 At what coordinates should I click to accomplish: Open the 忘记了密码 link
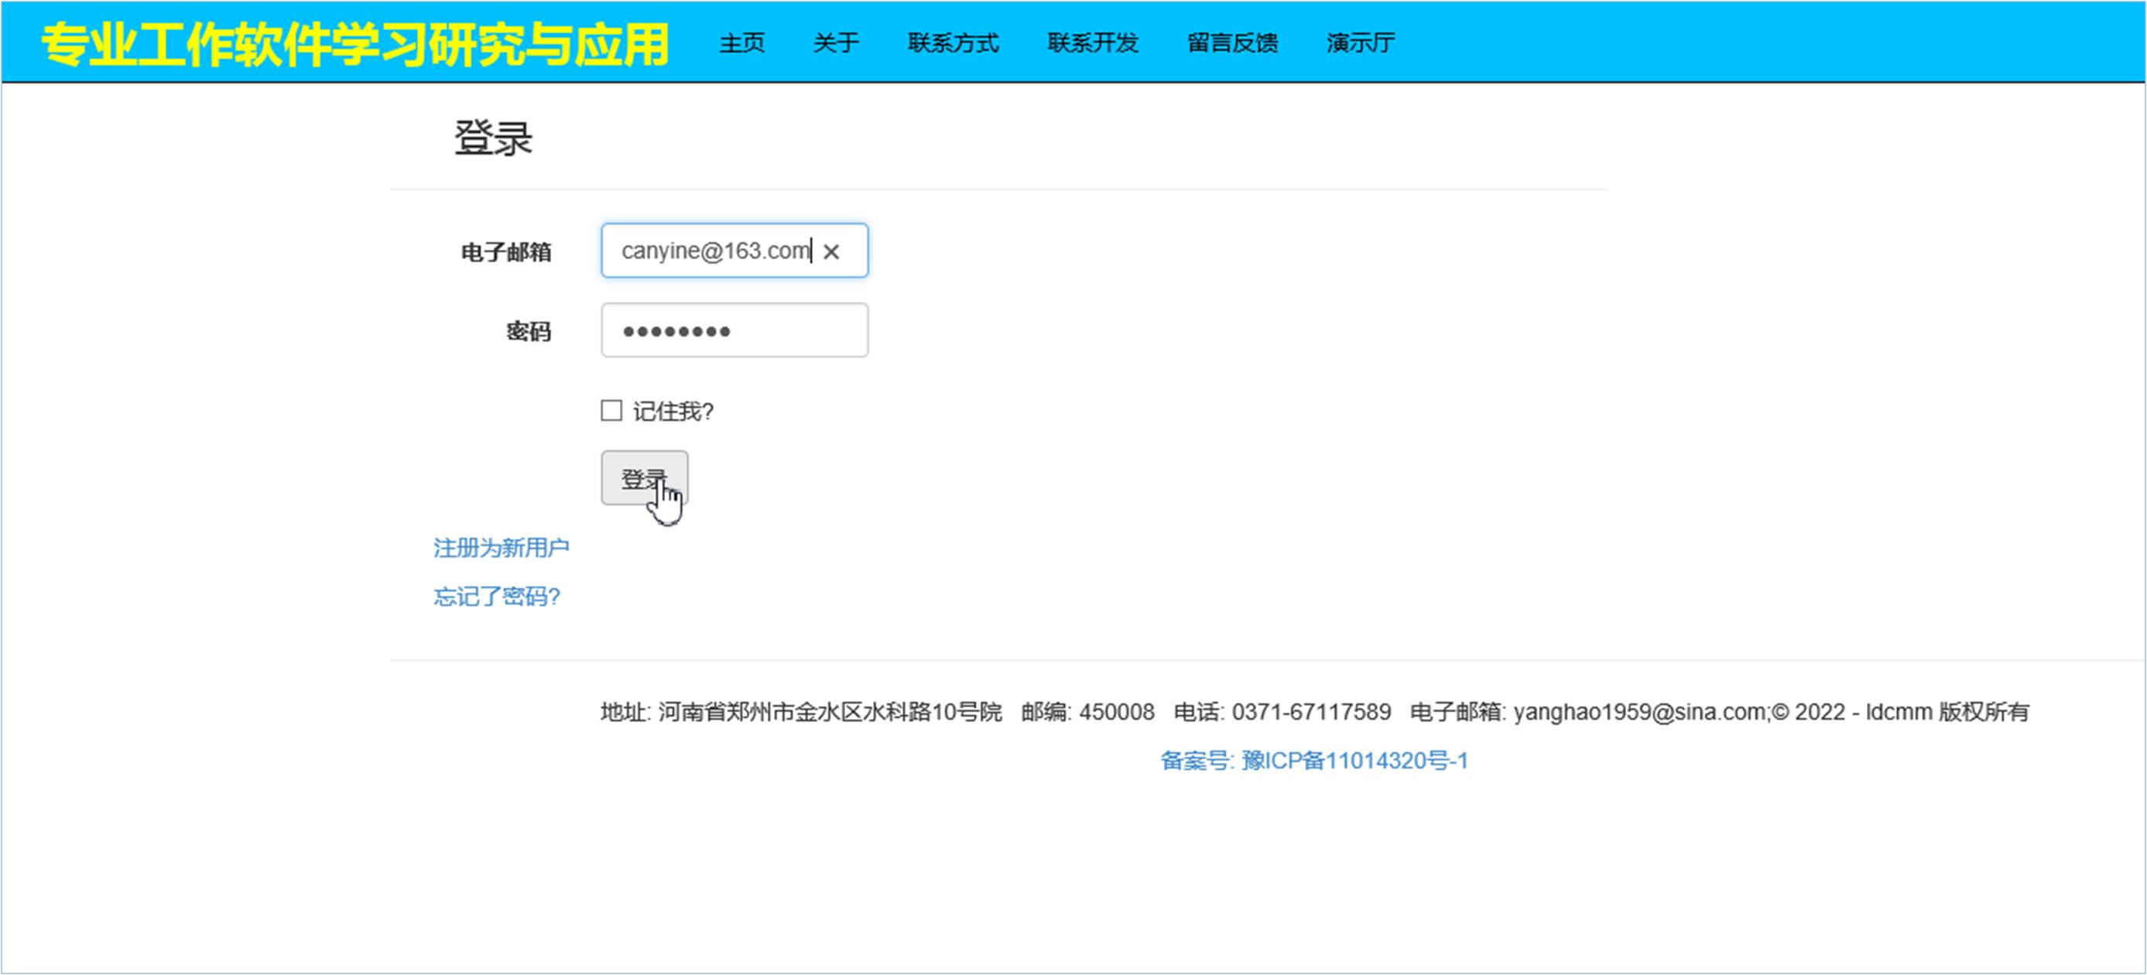(x=497, y=597)
